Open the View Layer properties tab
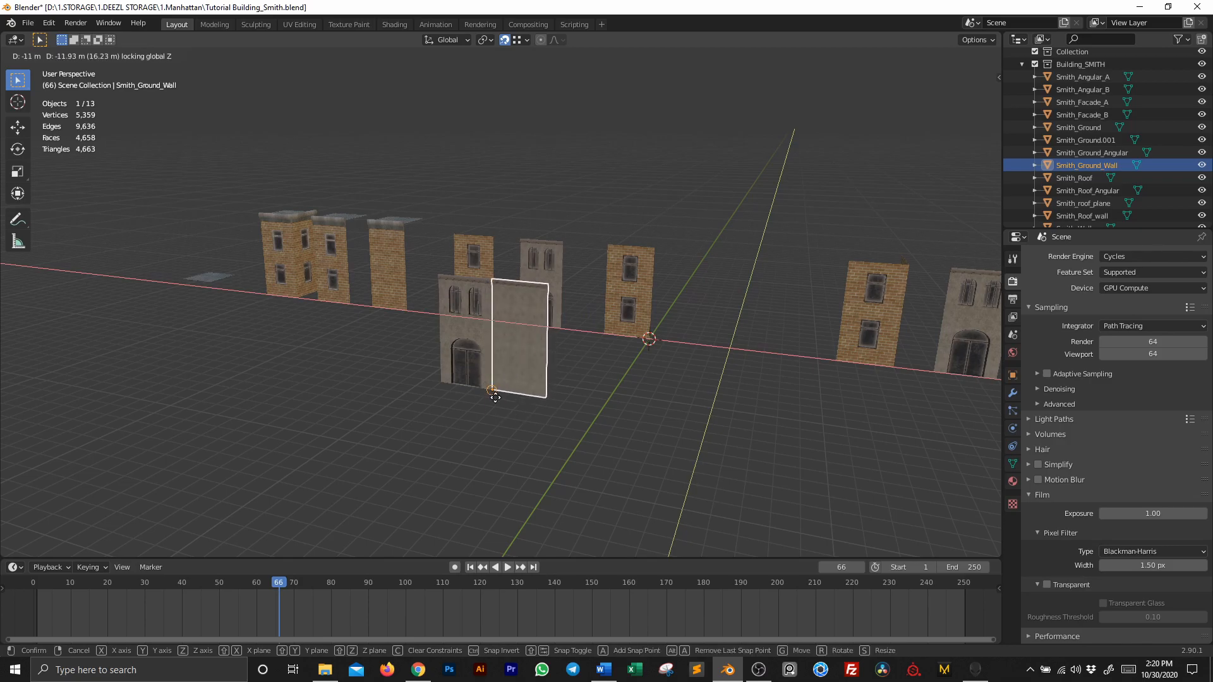Screen dimensions: 1213x682 coord(1013,316)
